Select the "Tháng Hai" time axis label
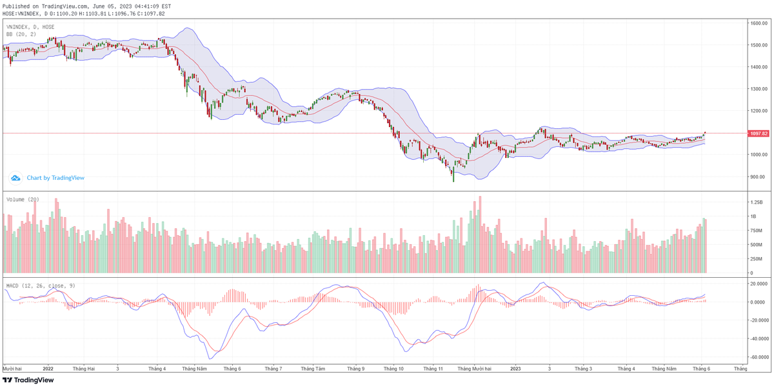 point(84,369)
